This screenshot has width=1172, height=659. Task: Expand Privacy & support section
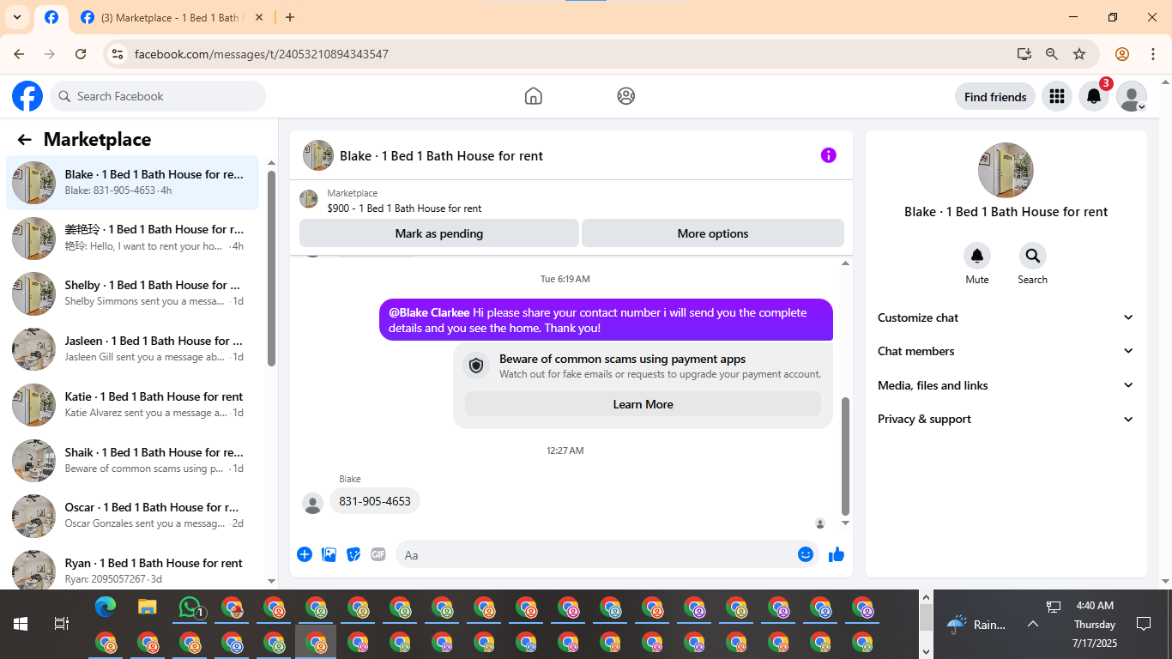(1006, 419)
